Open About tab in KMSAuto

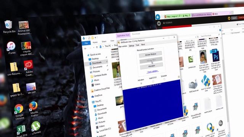pyautogui.click(x=143, y=45)
